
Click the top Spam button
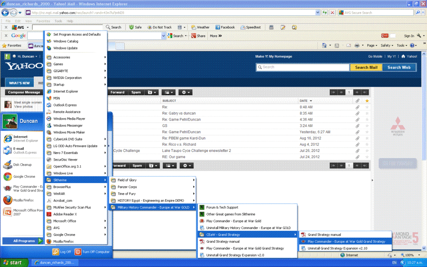click(136, 92)
